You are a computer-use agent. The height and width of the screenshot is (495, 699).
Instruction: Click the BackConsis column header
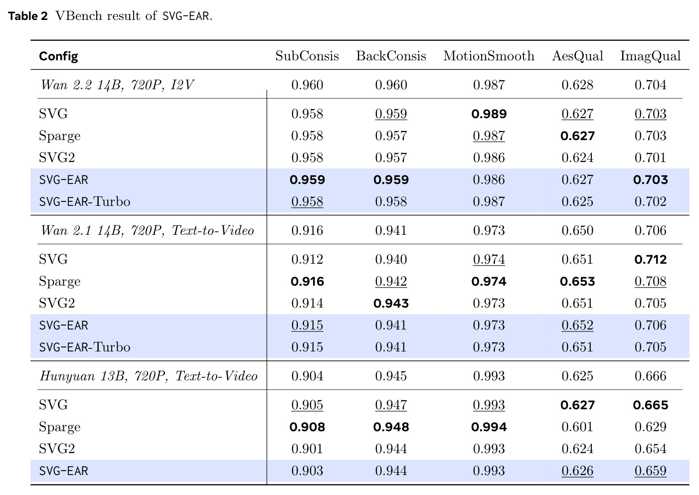[x=391, y=56]
